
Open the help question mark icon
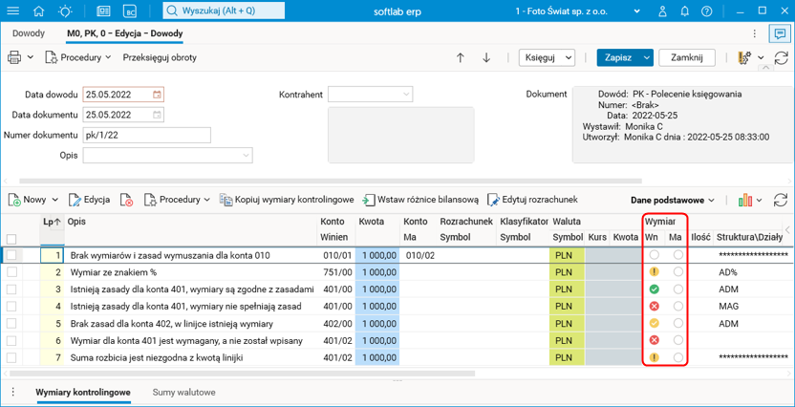pos(707,11)
